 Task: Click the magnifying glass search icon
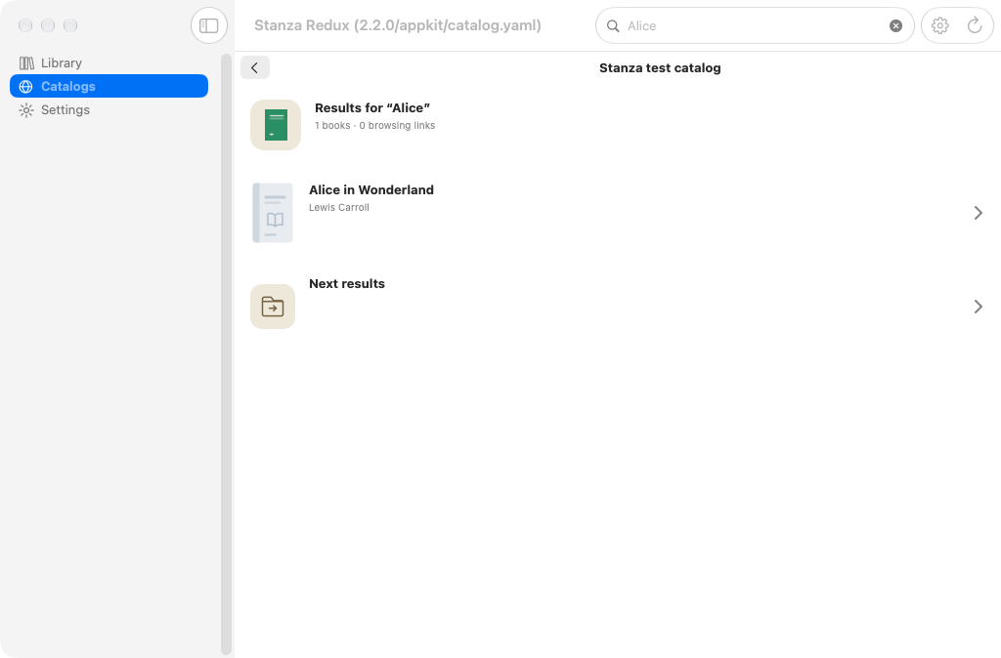click(x=613, y=26)
